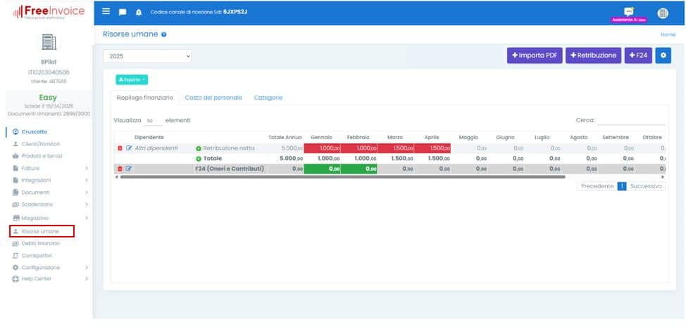
Task: Open the Esporta dropdown button
Action: click(132, 80)
